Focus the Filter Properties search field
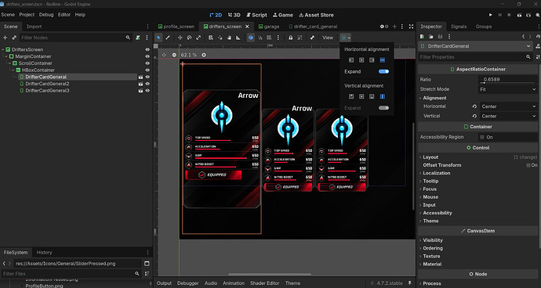This screenshot has height=288, width=541. tap(474, 57)
